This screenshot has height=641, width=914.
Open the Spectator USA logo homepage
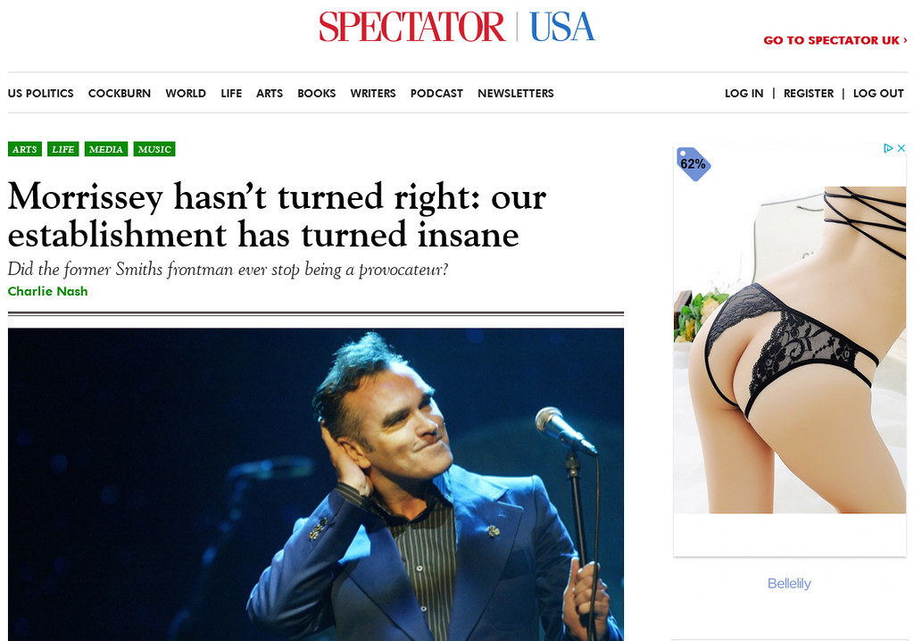(456, 27)
